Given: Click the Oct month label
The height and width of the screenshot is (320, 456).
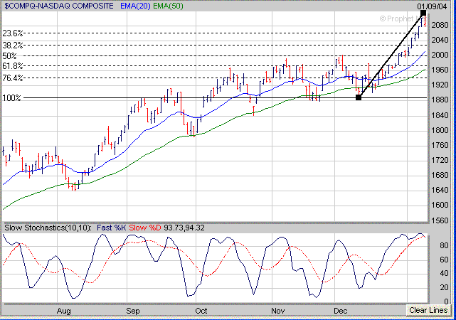Looking at the screenshot, I should coord(201,311).
